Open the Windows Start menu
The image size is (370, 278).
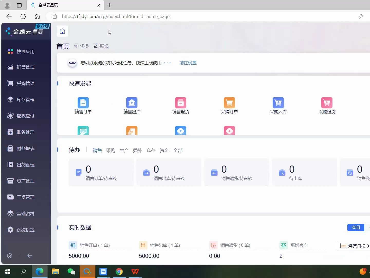tap(8, 272)
